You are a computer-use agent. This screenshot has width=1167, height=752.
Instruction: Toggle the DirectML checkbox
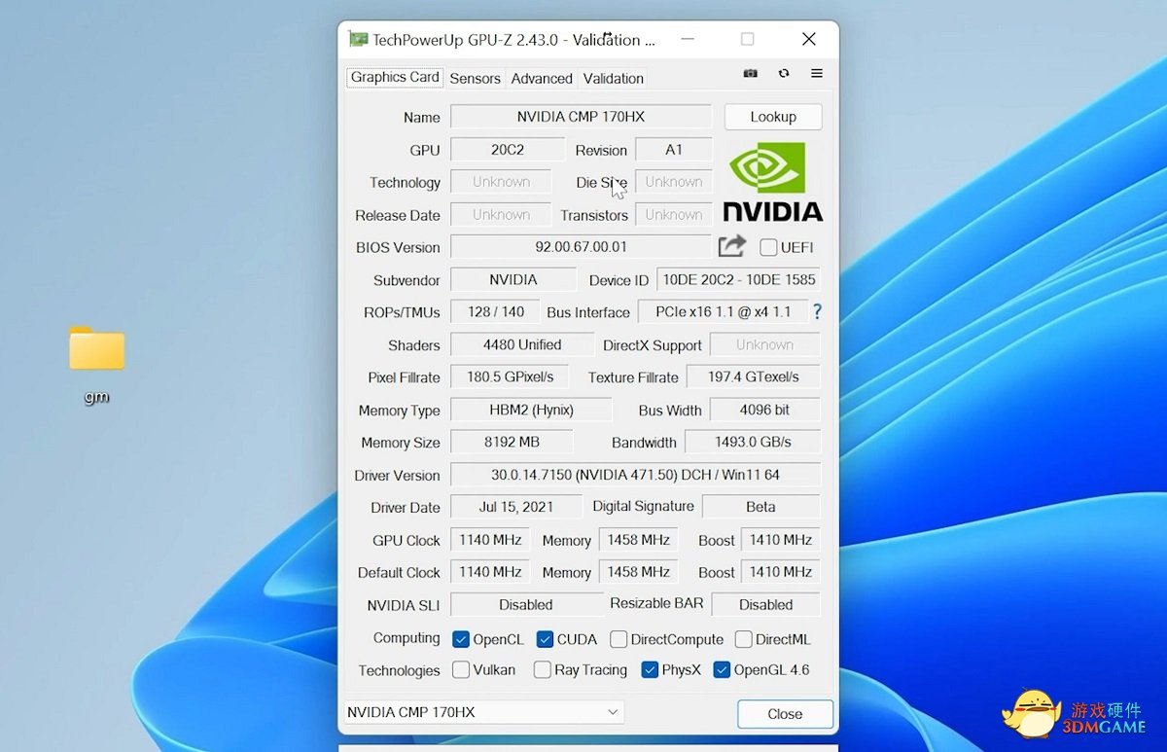[743, 639]
